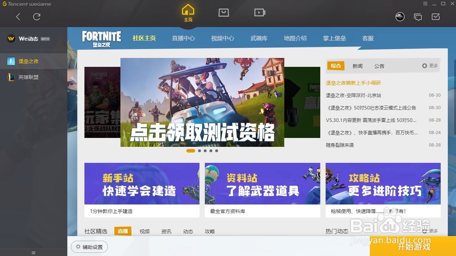Viewport: 456px width, 256px height.
Task: Open 堡垒之夜萌新上手小调研 link
Action: (x=353, y=83)
